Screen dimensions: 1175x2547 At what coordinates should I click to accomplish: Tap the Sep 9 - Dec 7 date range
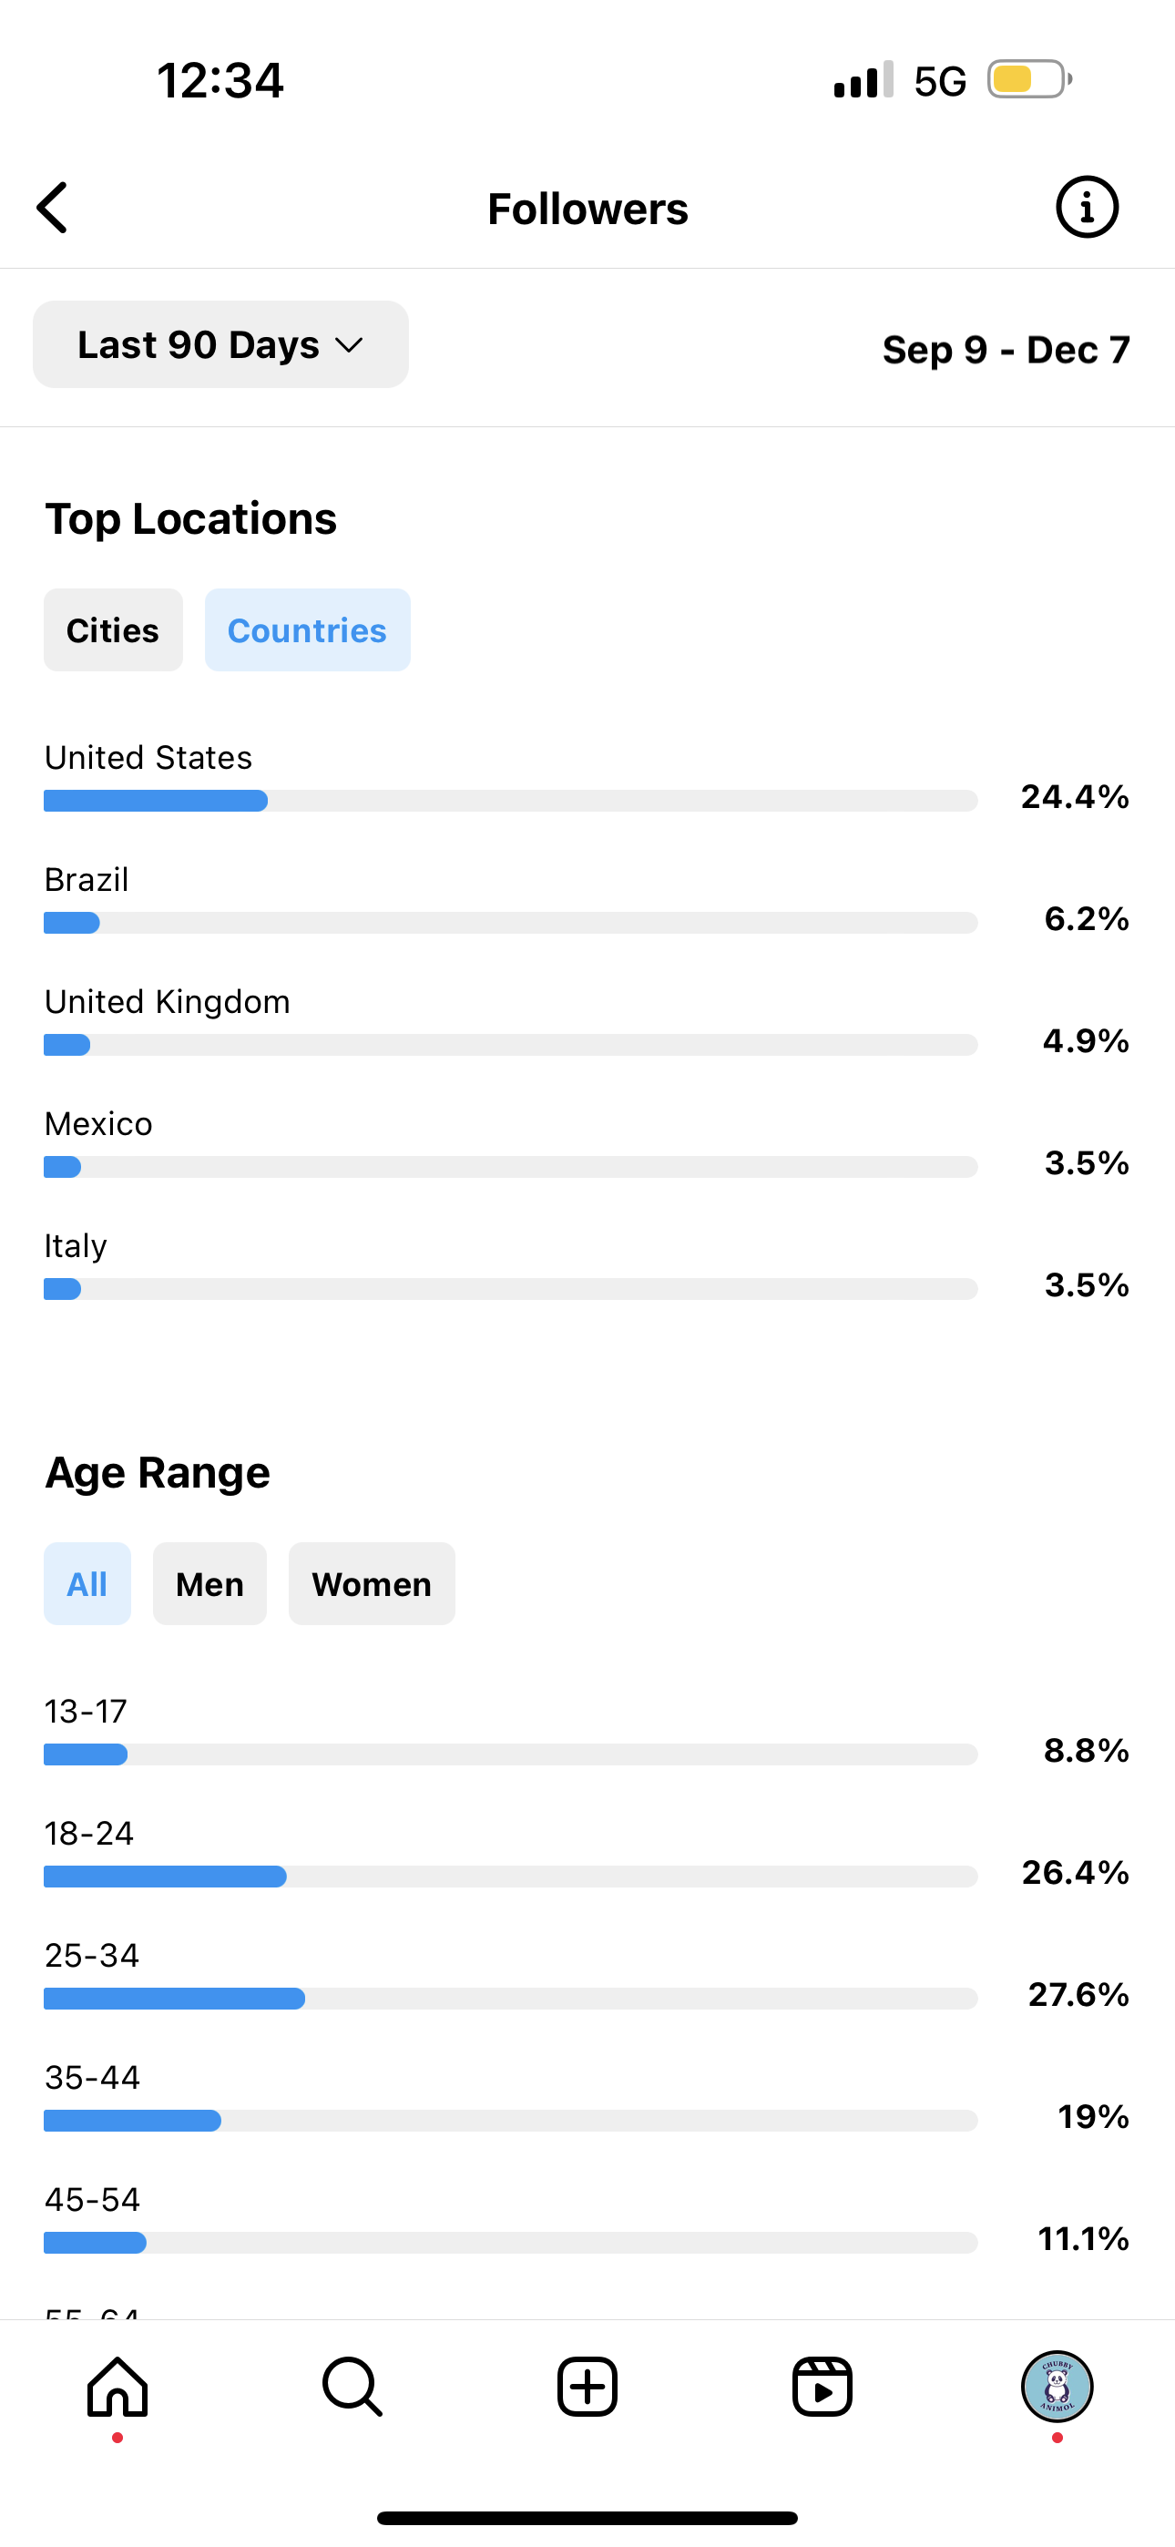(x=1006, y=349)
